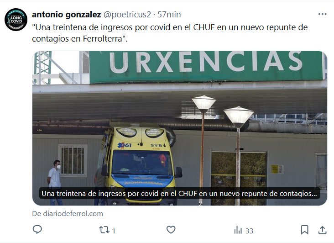
Task: Click the street lamps in the preview photo
Action: [223, 150]
